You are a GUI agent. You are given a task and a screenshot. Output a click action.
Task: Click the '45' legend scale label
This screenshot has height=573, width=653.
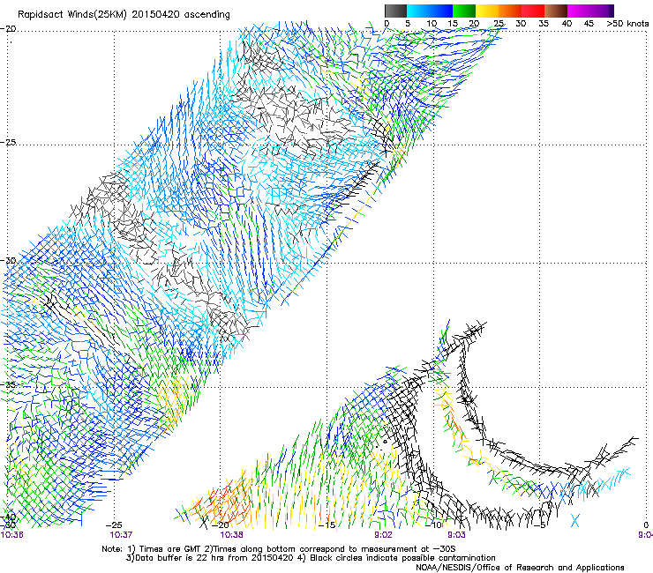pos(589,24)
